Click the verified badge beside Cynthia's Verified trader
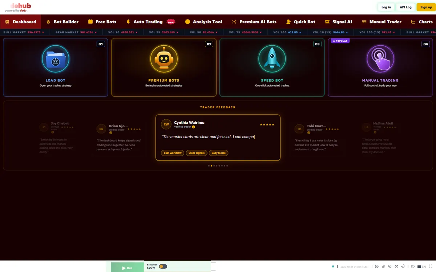 point(194,127)
